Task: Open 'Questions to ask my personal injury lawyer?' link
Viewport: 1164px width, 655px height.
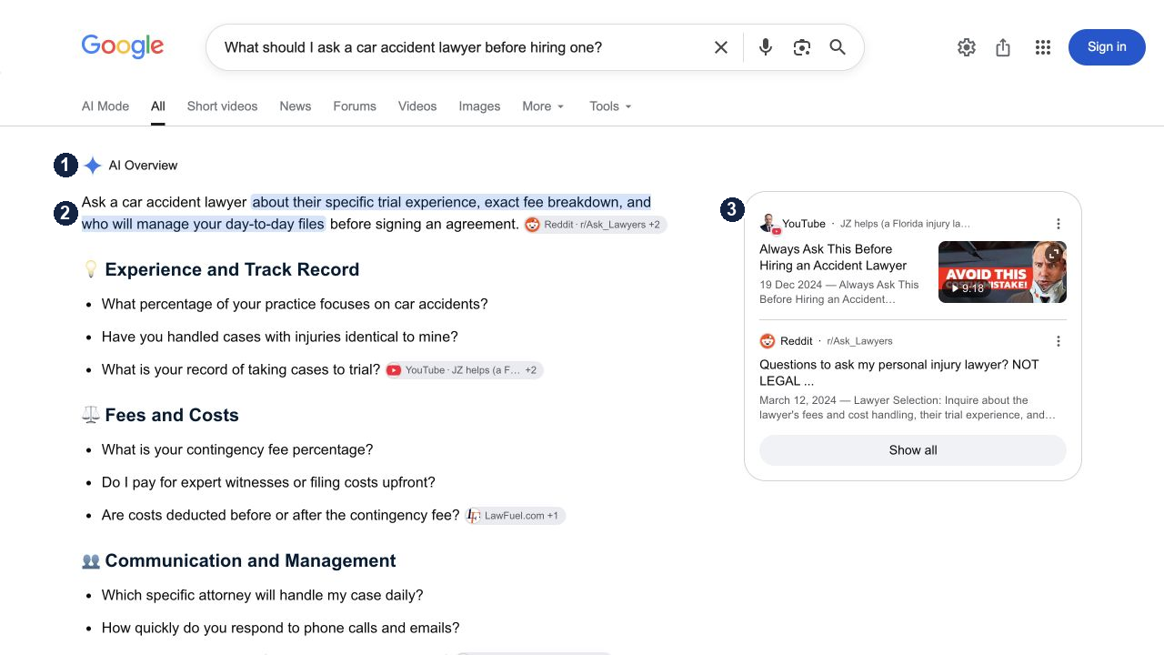Action: pos(899,373)
